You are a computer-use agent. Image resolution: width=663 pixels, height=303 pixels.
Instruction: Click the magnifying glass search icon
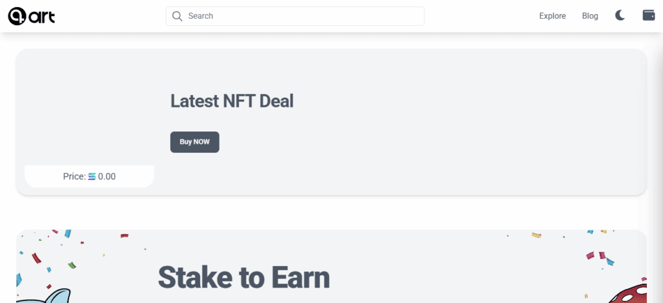[x=177, y=16]
